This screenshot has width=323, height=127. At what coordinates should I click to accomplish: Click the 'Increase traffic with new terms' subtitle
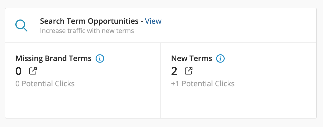(87, 31)
